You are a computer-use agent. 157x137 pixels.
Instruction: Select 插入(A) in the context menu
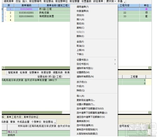point(80,20)
